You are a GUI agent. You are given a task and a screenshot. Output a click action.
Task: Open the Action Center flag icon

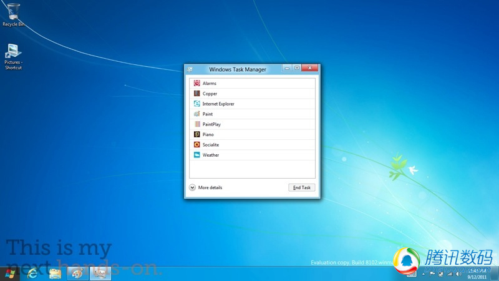click(x=432, y=274)
